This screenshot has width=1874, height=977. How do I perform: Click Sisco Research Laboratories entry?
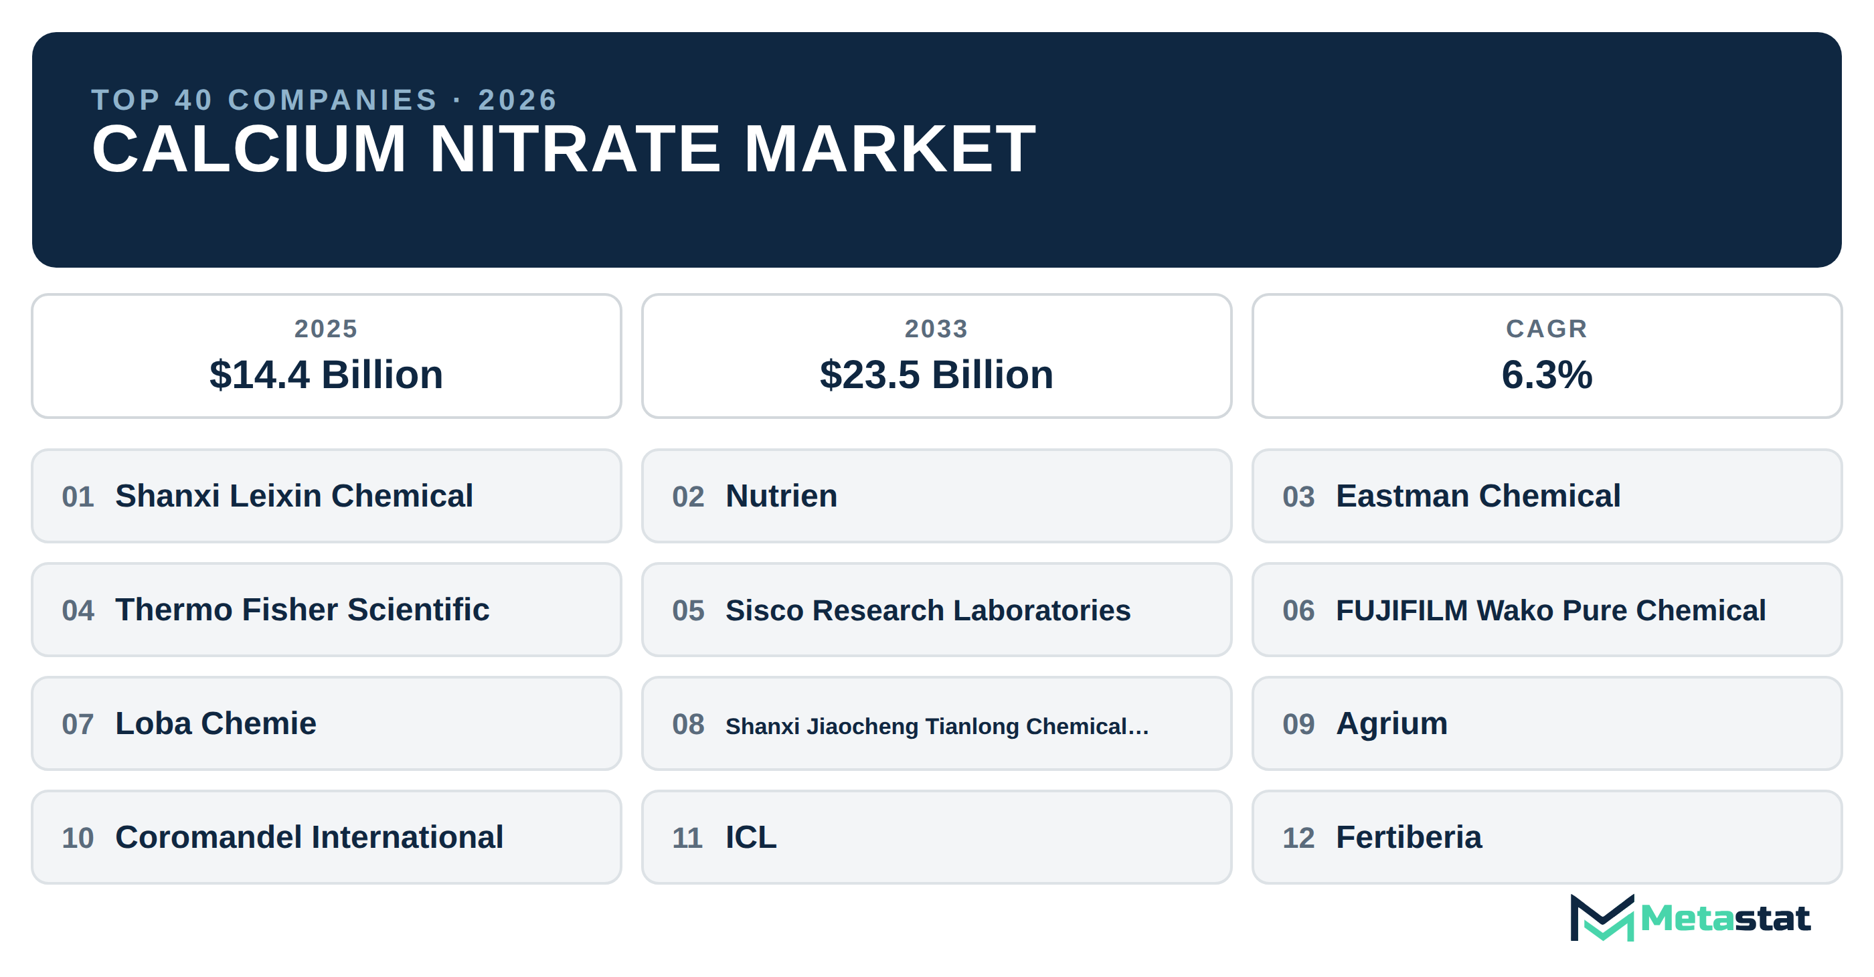click(936, 610)
